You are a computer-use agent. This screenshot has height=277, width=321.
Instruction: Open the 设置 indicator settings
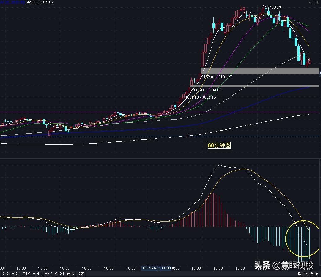[x=80, y=274]
